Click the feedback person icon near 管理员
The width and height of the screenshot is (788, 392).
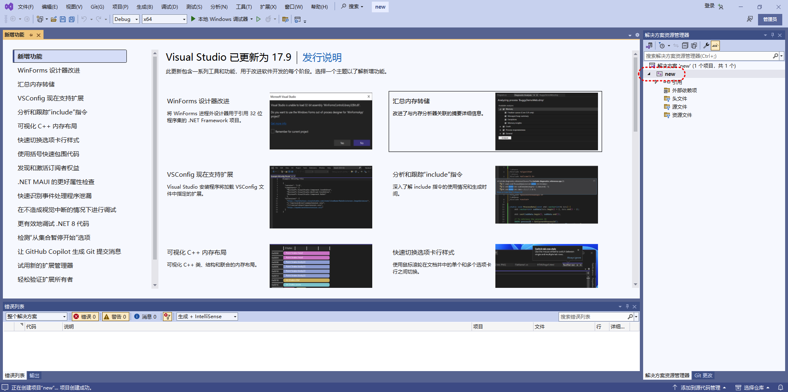click(750, 19)
